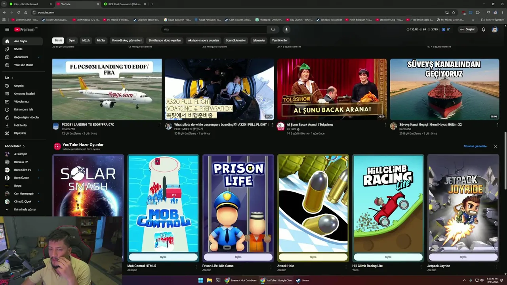
Task: Click the YouTube search input field
Action: pos(214,29)
